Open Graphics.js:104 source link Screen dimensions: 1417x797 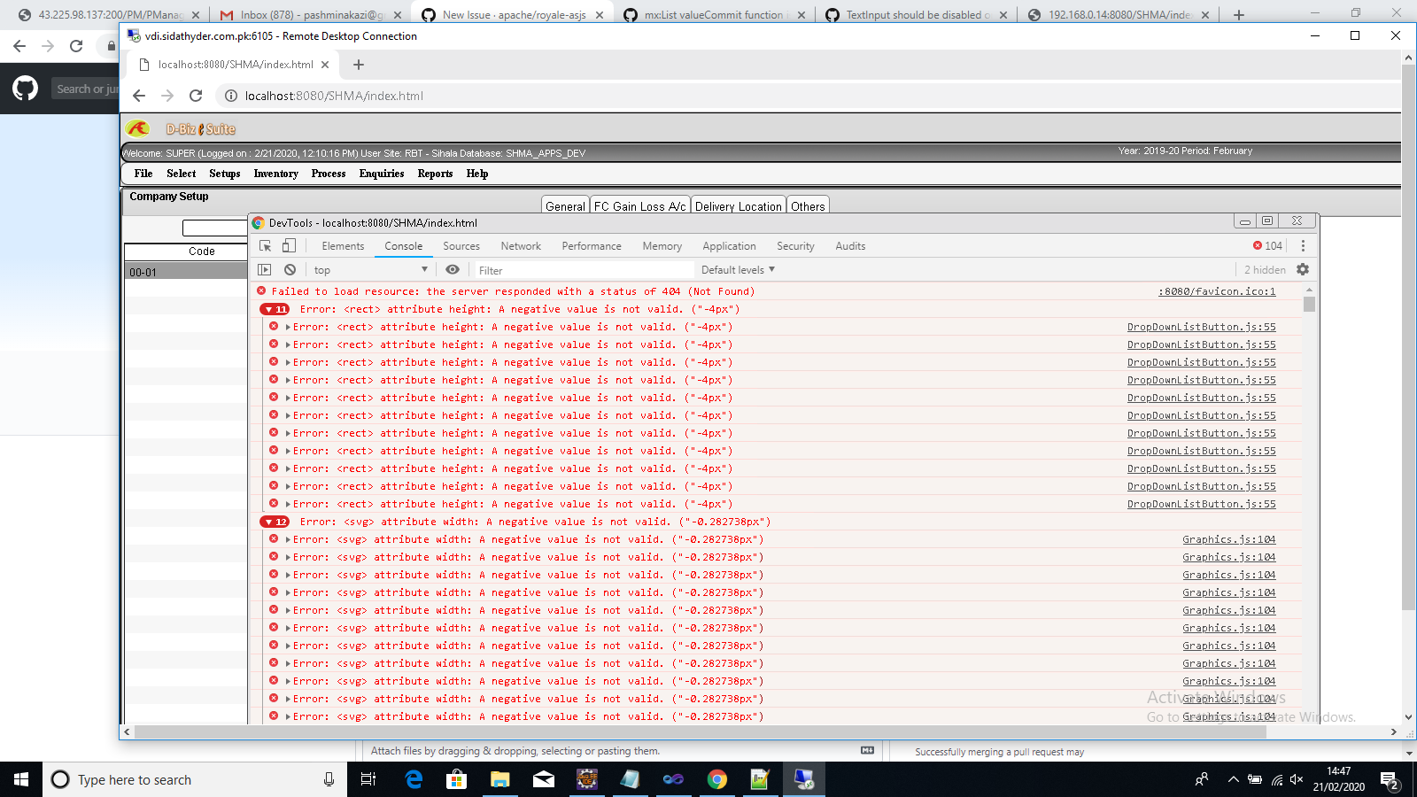pyautogui.click(x=1228, y=539)
